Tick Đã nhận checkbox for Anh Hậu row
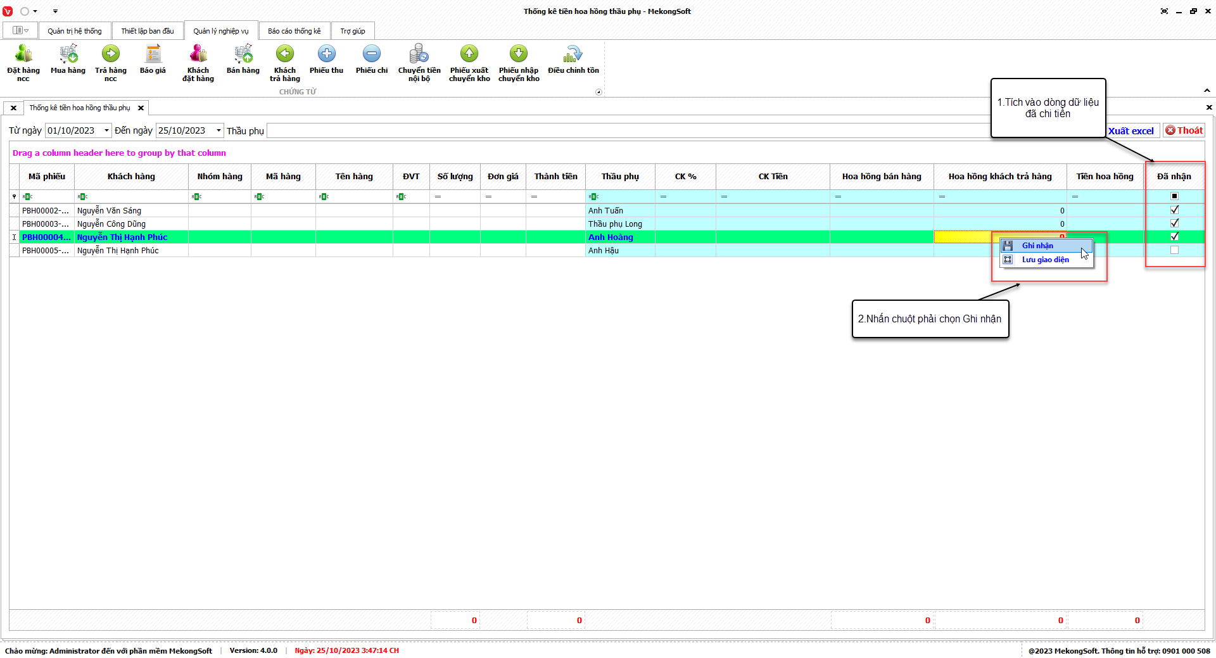Viewport: 1216px width, 658px height. point(1174,250)
